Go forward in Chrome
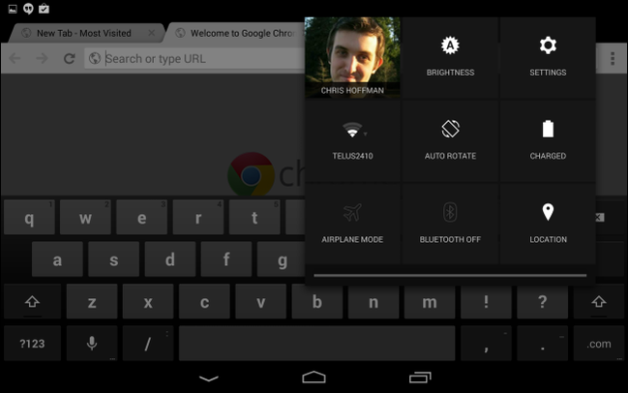The width and height of the screenshot is (628, 393). click(x=42, y=58)
